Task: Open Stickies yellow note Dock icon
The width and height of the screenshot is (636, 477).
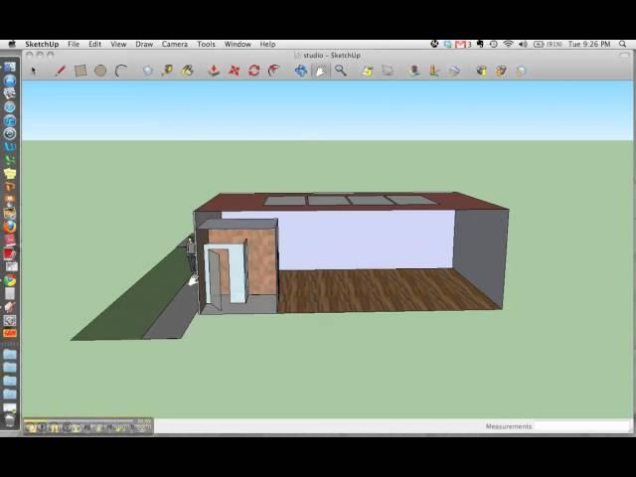Action: 10,174
